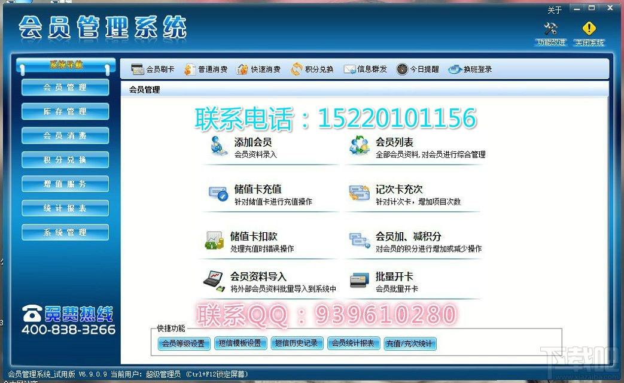Screen dimensions: 624x383
Task: Click the 会员等级设置 shortcut button
Action: (x=184, y=343)
